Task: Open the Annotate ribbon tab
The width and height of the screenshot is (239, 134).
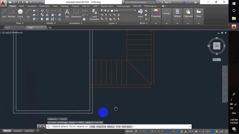Action: tap(32, 6)
